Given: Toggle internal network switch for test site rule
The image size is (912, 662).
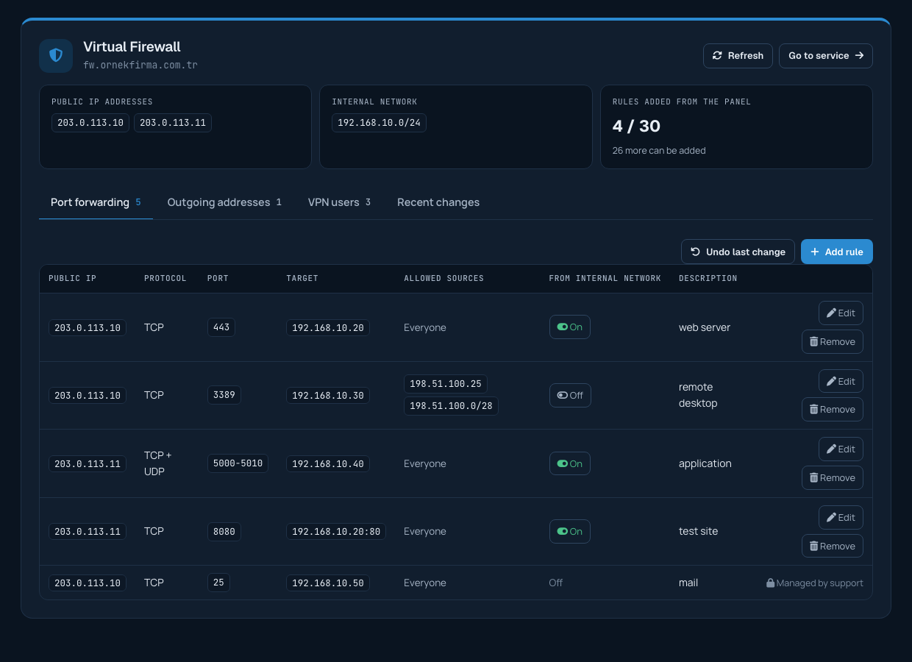Looking at the screenshot, I should [x=570, y=531].
